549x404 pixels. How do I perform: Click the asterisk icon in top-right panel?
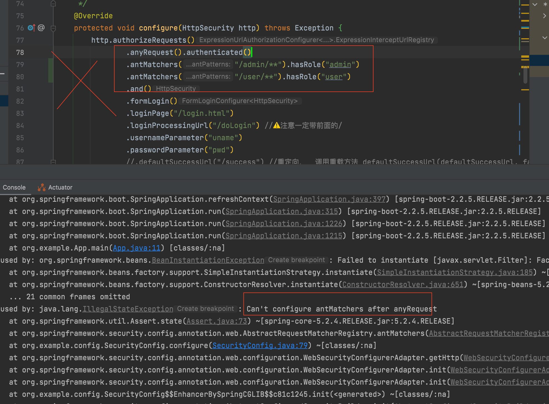[x=545, y=4]
